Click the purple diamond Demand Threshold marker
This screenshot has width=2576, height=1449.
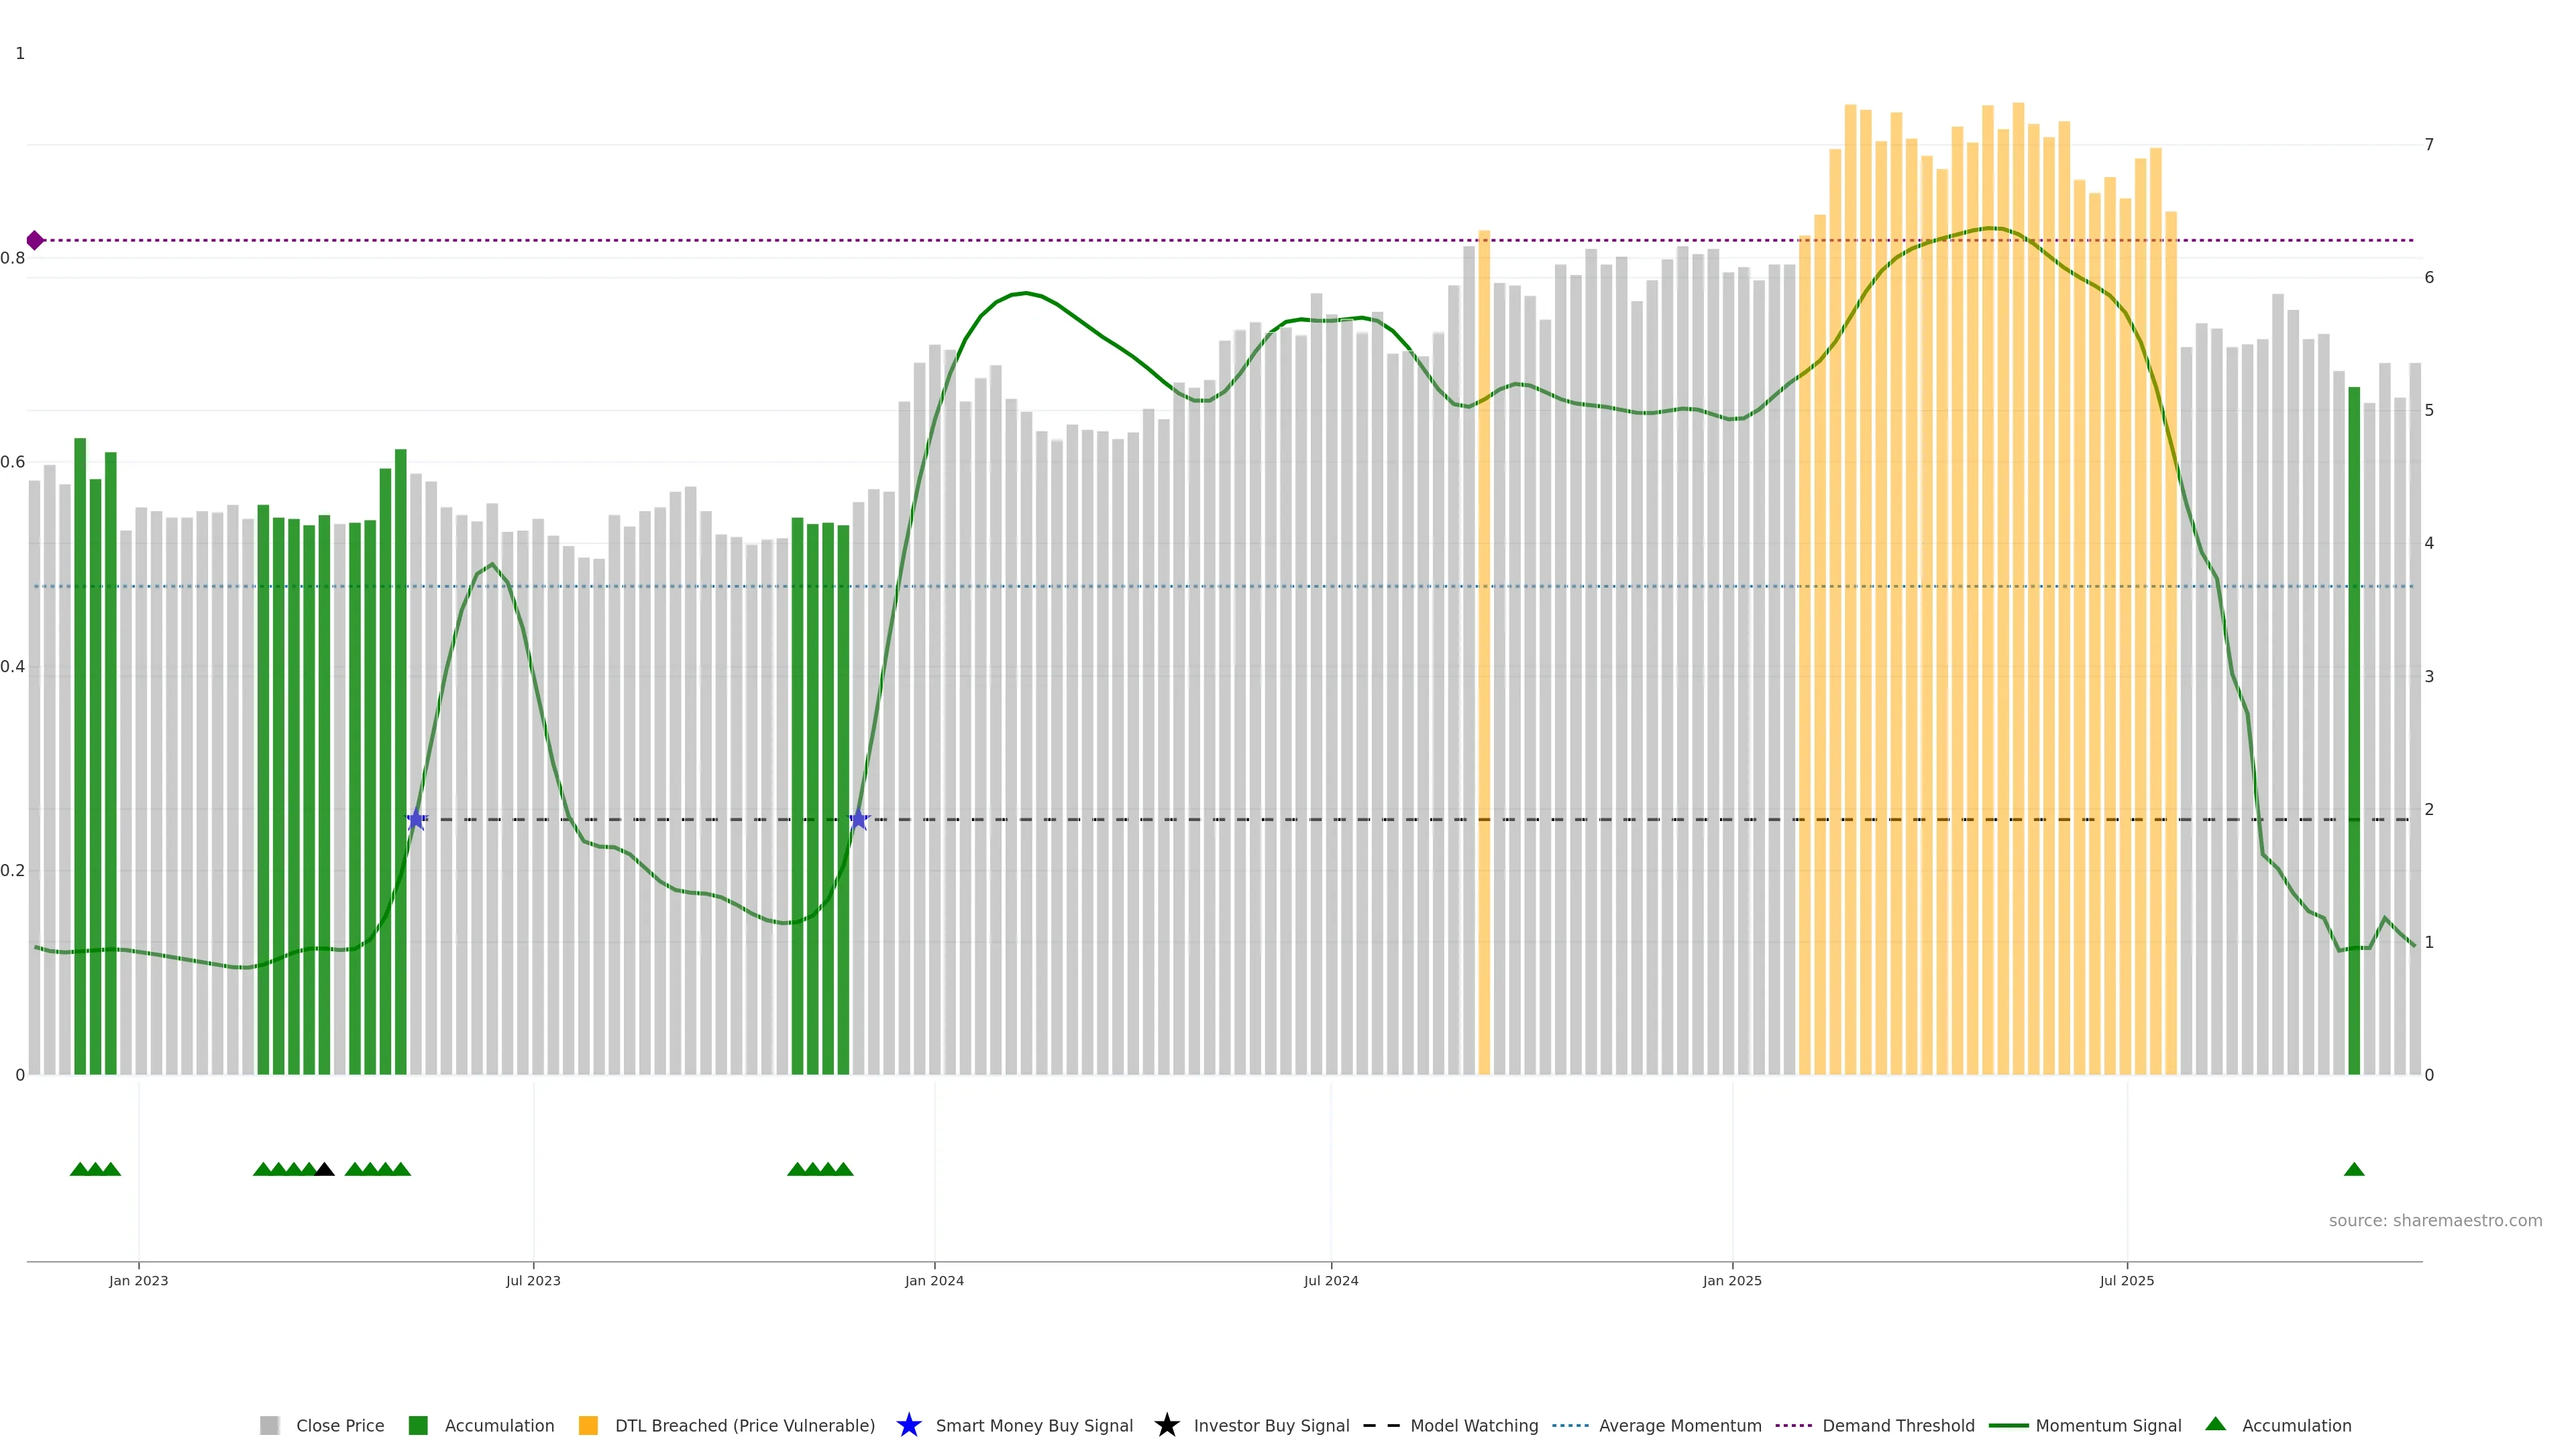(x=35, y=240)
